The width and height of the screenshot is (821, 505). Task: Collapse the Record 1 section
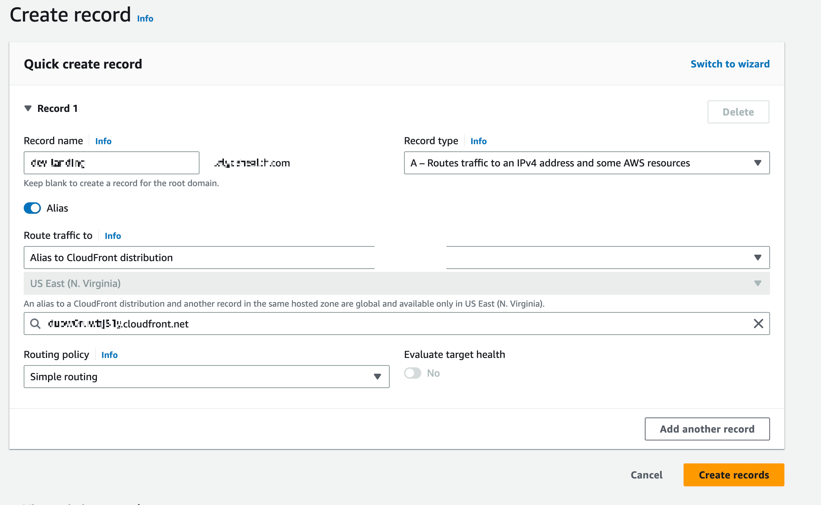click(x=28, y=108)
